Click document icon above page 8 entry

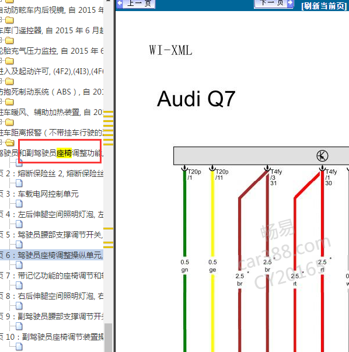(19, 285)
